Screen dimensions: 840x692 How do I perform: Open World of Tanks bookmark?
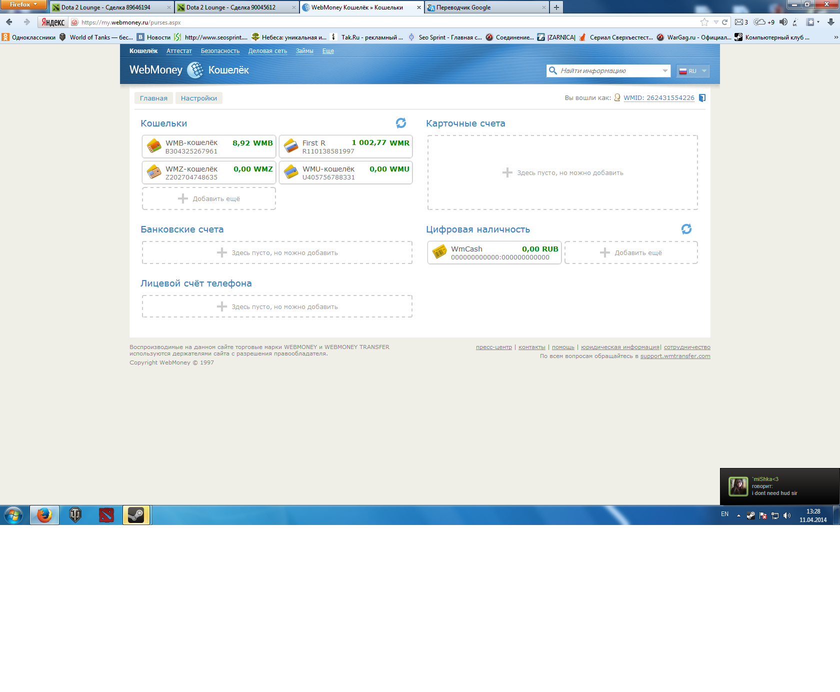coord(96,37)
